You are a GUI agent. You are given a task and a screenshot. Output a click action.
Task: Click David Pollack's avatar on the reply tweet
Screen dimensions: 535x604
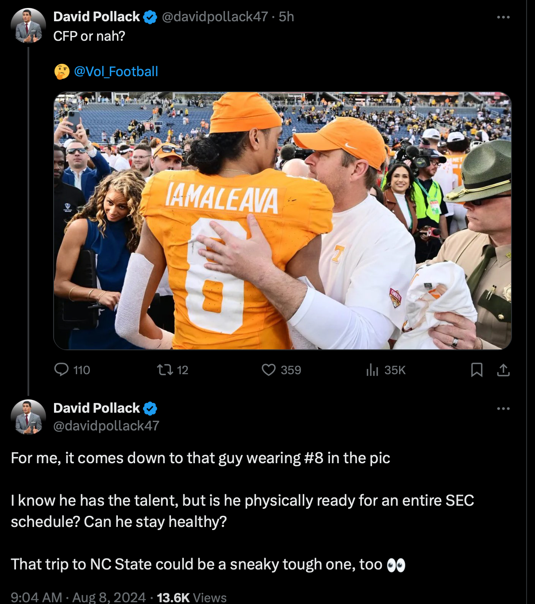pos(28,417)
